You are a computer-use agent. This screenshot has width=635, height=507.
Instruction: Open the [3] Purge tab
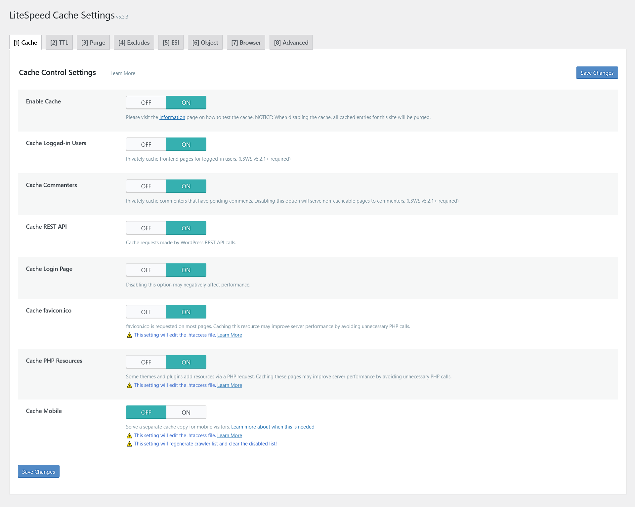coord(93,42)
